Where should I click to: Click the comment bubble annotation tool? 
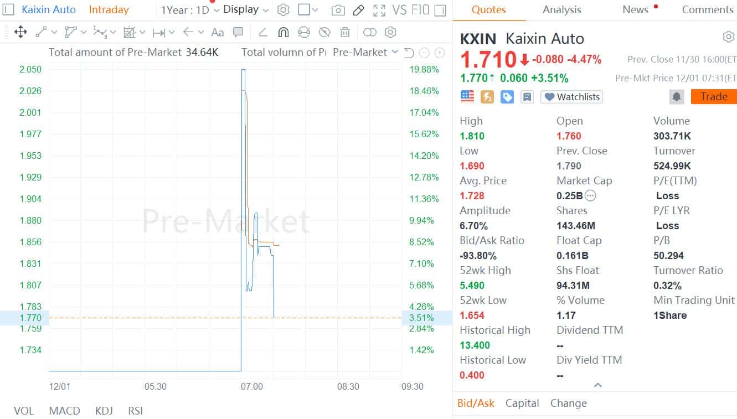pos(238,32)
